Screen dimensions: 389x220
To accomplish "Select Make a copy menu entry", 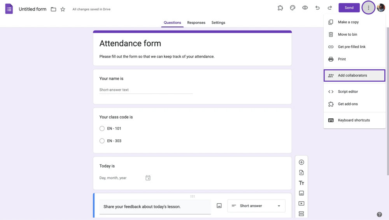I will [348, 22].
